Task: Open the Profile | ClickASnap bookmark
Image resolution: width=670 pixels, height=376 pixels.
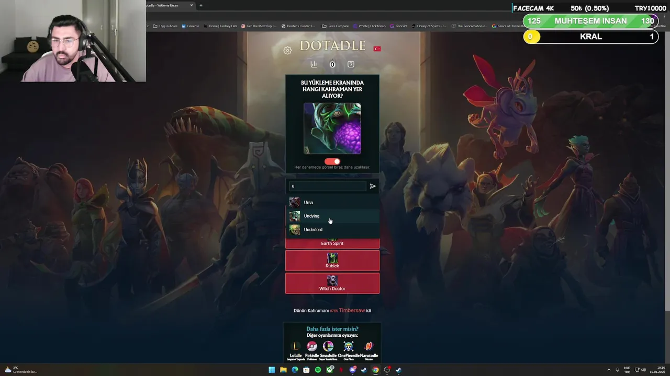Action: coord(370,26)
